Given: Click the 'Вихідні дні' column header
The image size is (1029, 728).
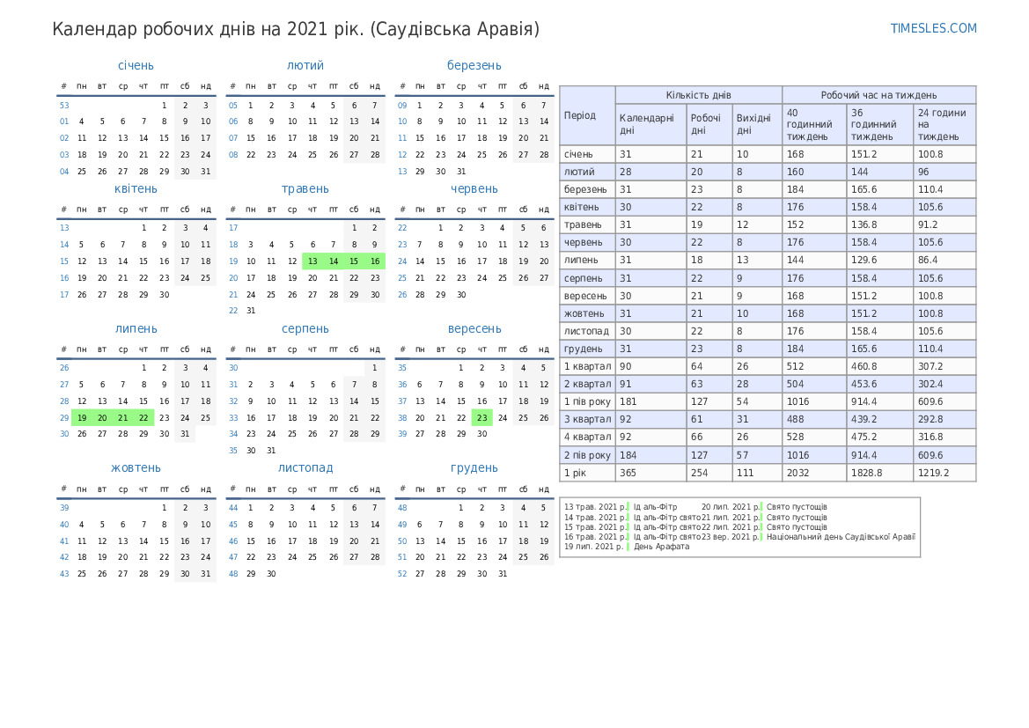Looking at the screenshot, I should tap(757, 124).
